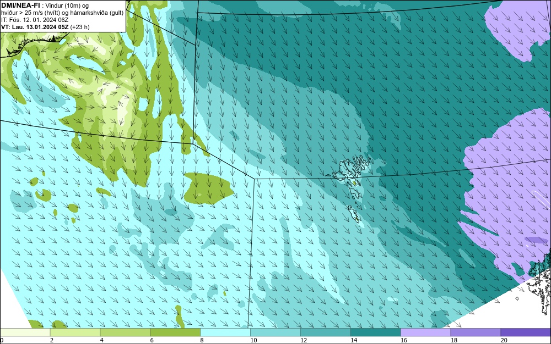Click the 'Vindur (10m) og' label
Image resolution: width=551 pixels, height=344 pixels.
pos(67,5)
